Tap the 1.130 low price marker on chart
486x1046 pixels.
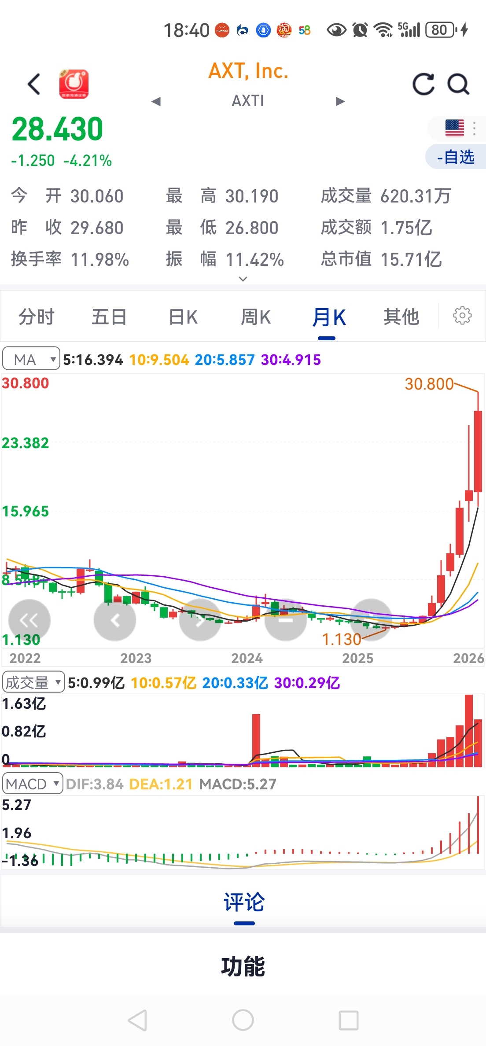pos(342,639)
